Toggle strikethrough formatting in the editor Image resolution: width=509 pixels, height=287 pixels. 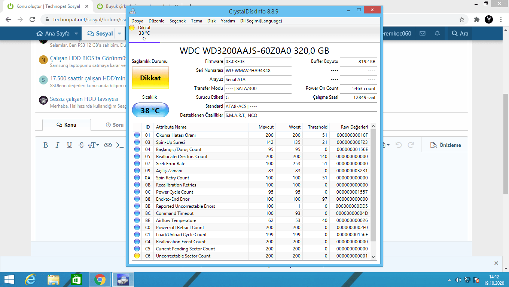[x=81, y=145]
